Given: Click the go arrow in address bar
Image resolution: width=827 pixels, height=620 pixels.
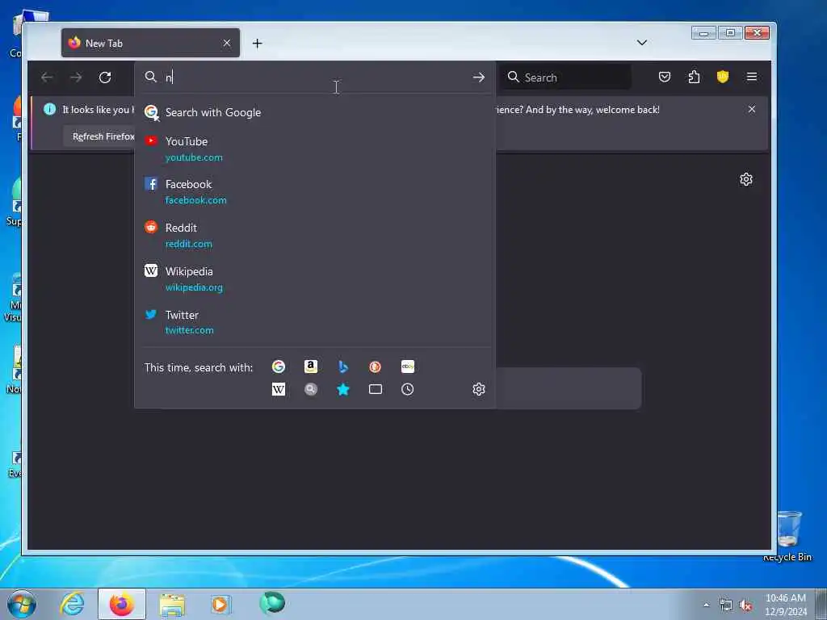Looking at the screenshot, I should pos(478,77).
